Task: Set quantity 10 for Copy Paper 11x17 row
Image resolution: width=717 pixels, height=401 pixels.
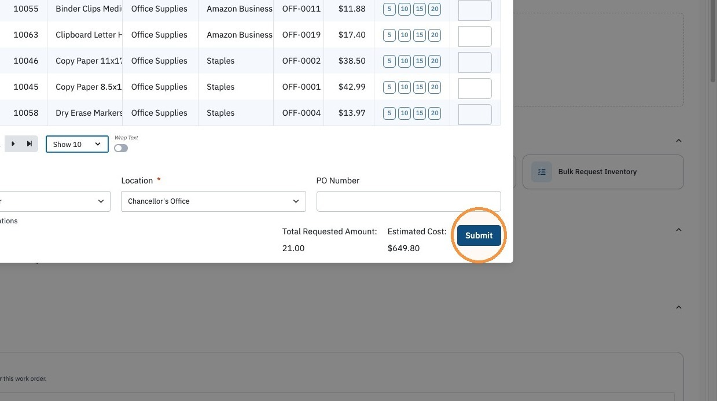Action: pos(405,61)
